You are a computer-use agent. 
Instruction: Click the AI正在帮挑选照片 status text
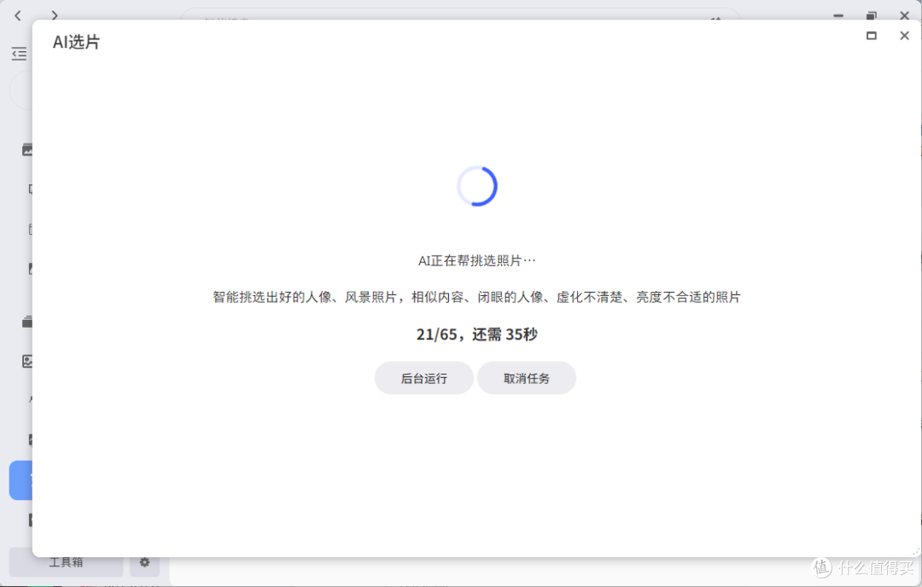[x=477, y=260]
